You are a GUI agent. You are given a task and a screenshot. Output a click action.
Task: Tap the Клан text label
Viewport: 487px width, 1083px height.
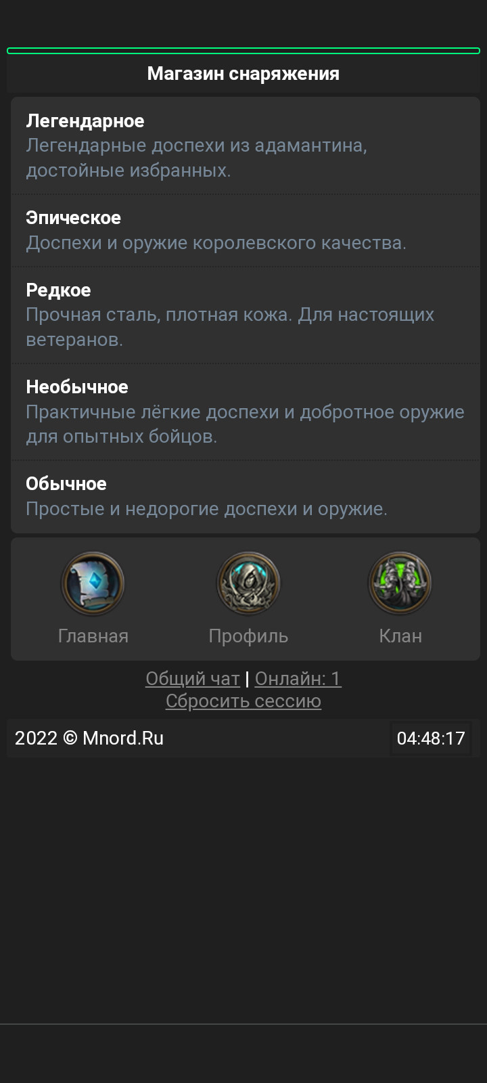coord(400,636)
